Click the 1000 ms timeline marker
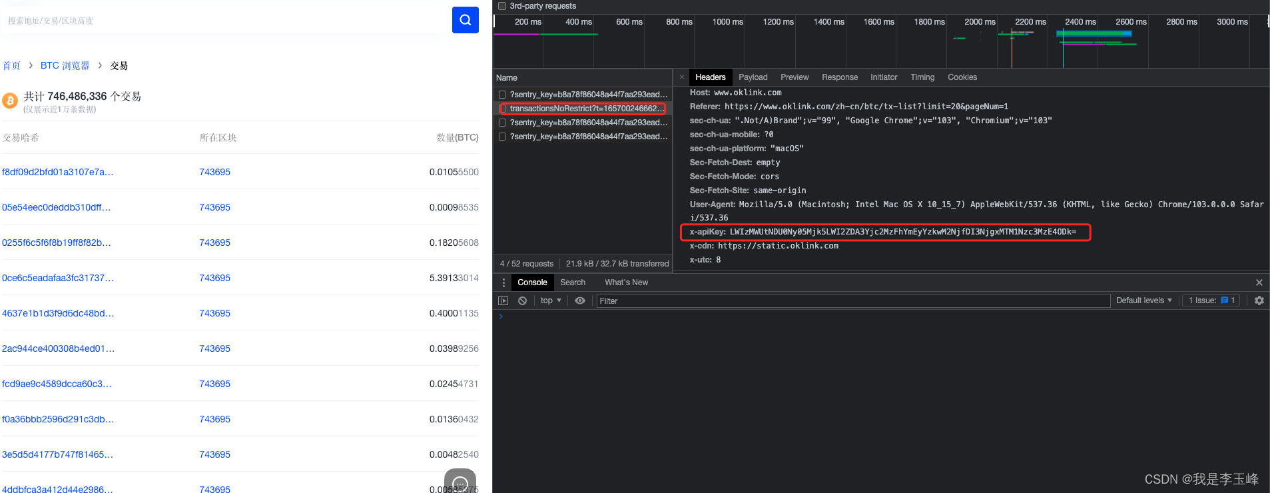Image resolution: width=1270 pixels, height=493 pixels. tap(727, 22)
